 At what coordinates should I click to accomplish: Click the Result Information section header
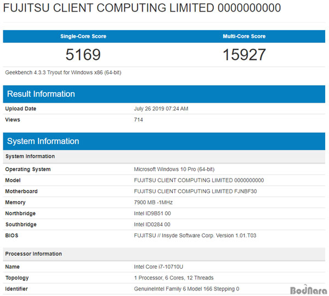164,94
